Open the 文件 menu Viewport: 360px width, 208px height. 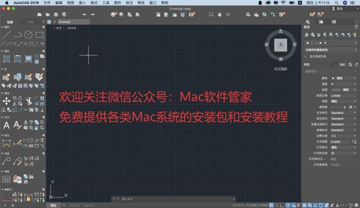pyautogui.click(x=47, y=3)
